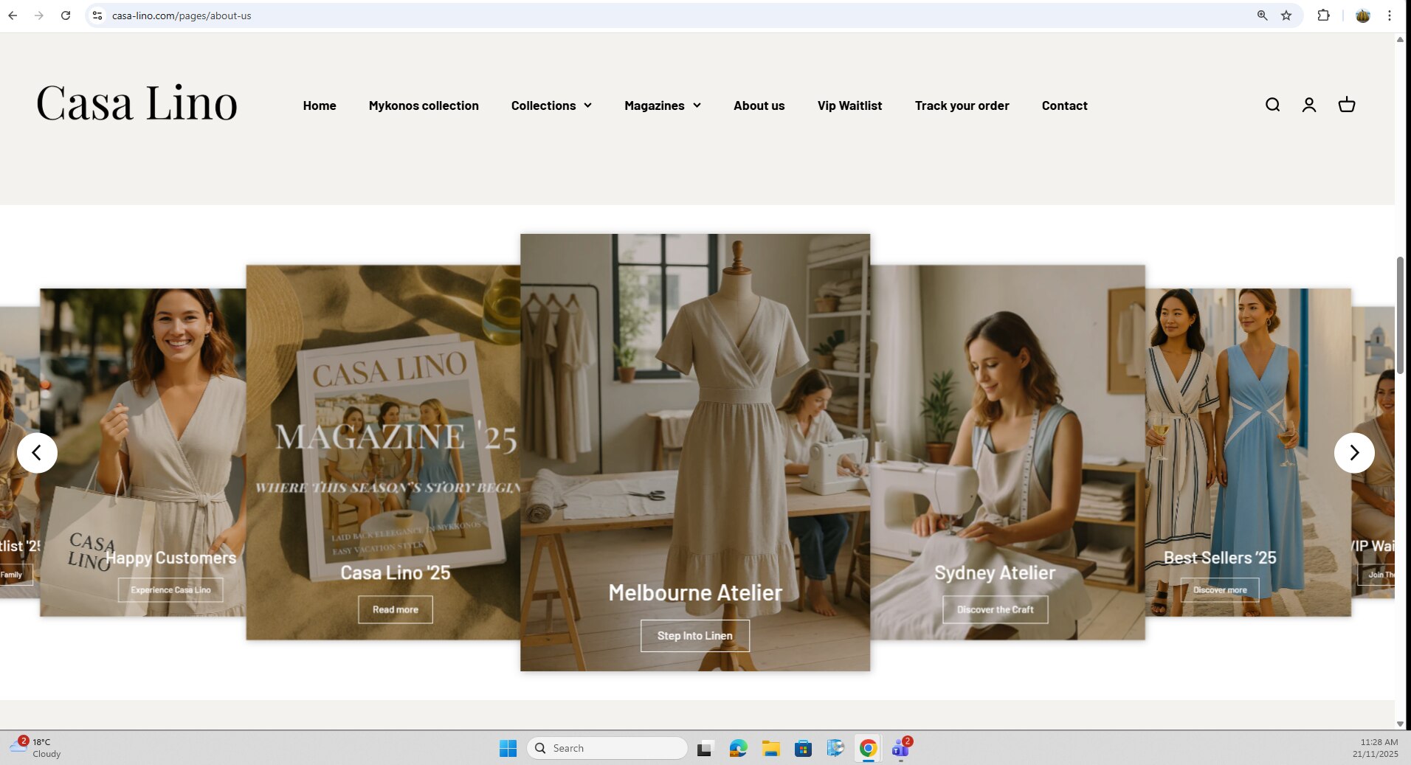Screen dimensions: 1411x765
Task: Click the browser back arrow
Action: (x=13, y=15)
